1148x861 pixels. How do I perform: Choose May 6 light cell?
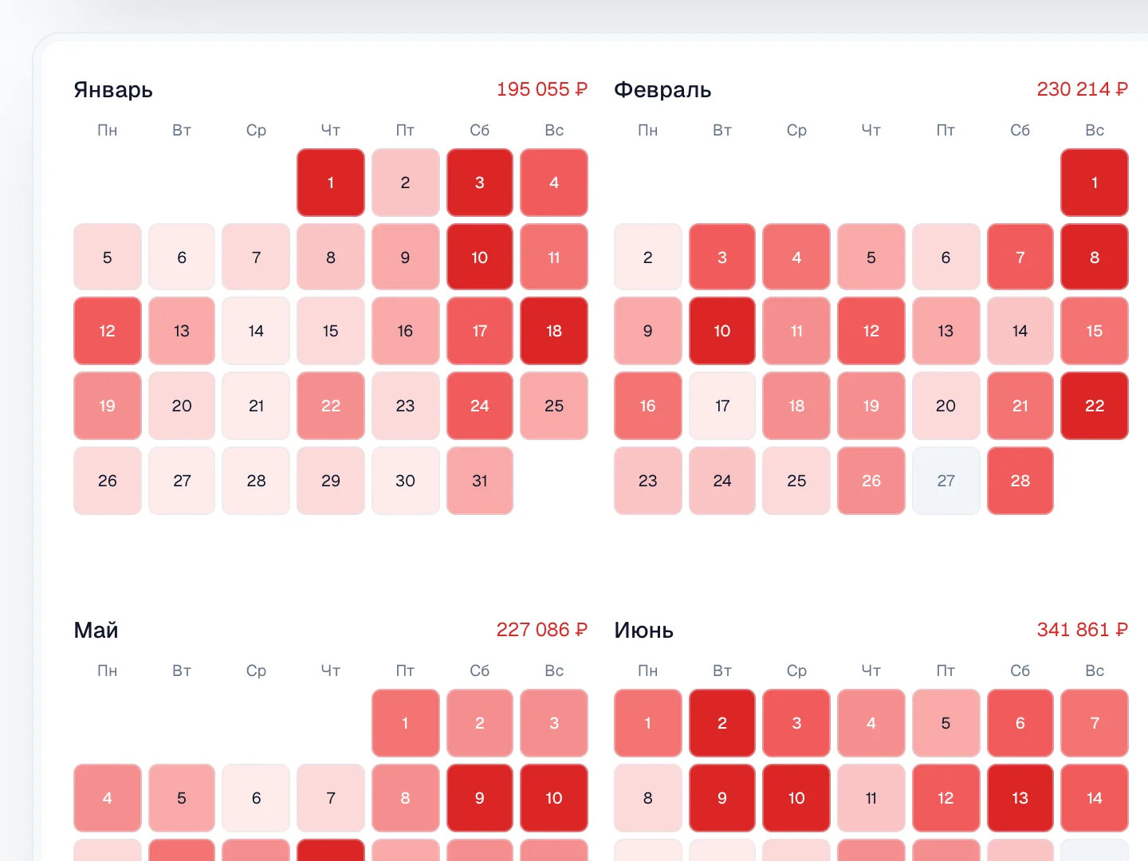coord(256,798)
